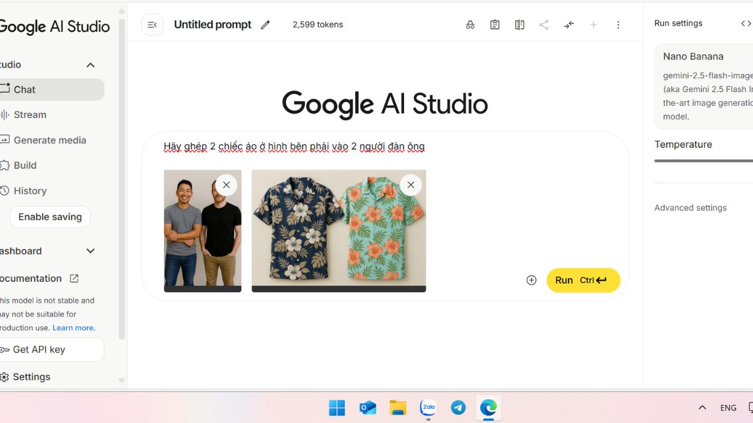The height and width of the screenshot is (423, 753).
Task: Expand Advanced settings section
Action: tap(690, 207)
